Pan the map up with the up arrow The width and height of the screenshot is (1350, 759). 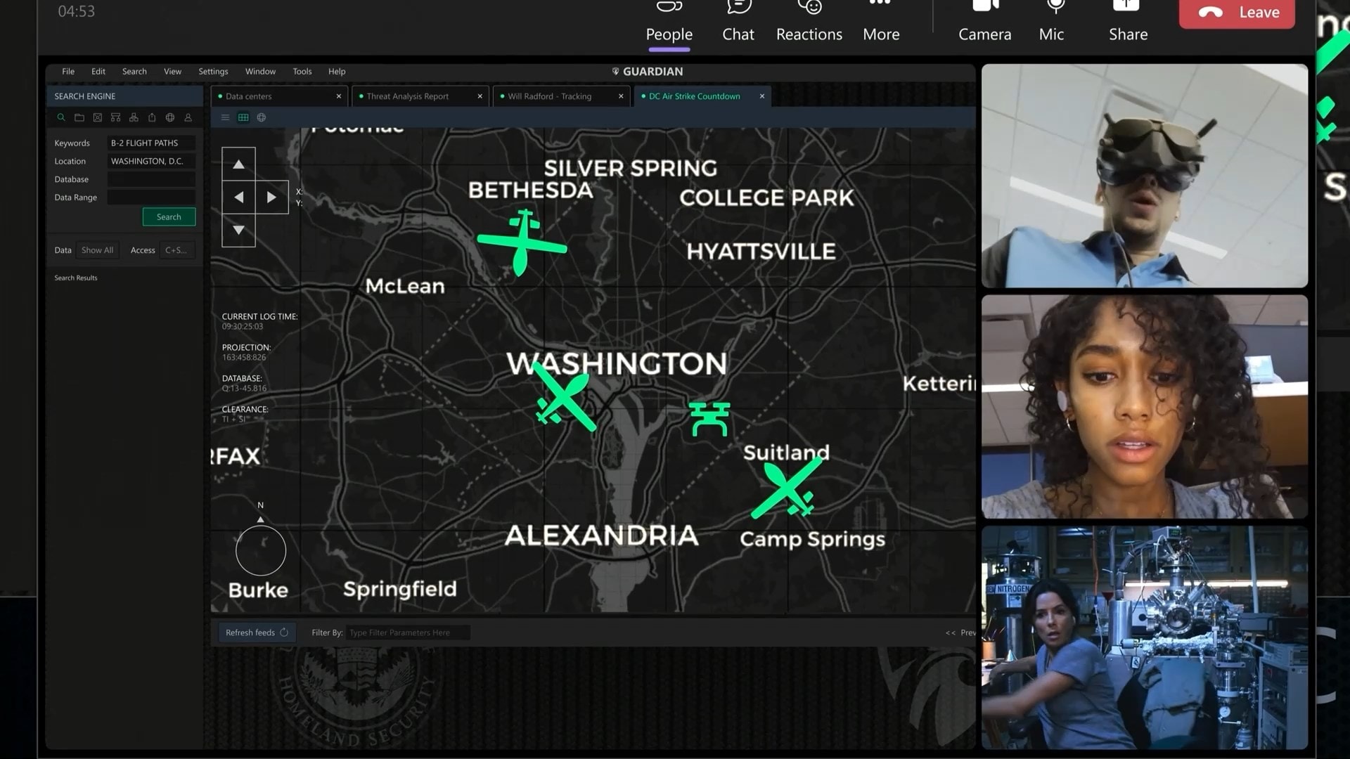click(x=238, y=164)
